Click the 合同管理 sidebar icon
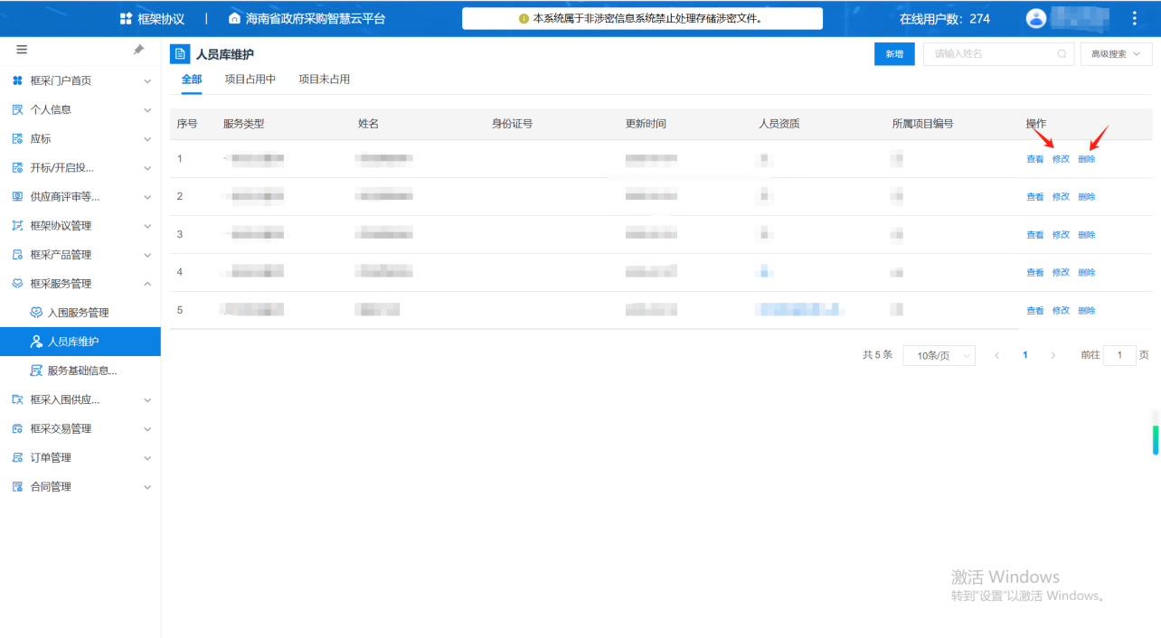 tap(17, 486)
